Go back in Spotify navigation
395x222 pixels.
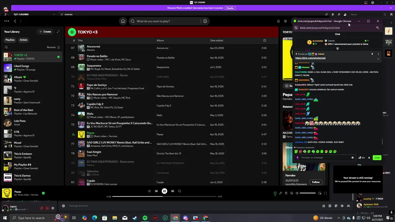(15, 21)
